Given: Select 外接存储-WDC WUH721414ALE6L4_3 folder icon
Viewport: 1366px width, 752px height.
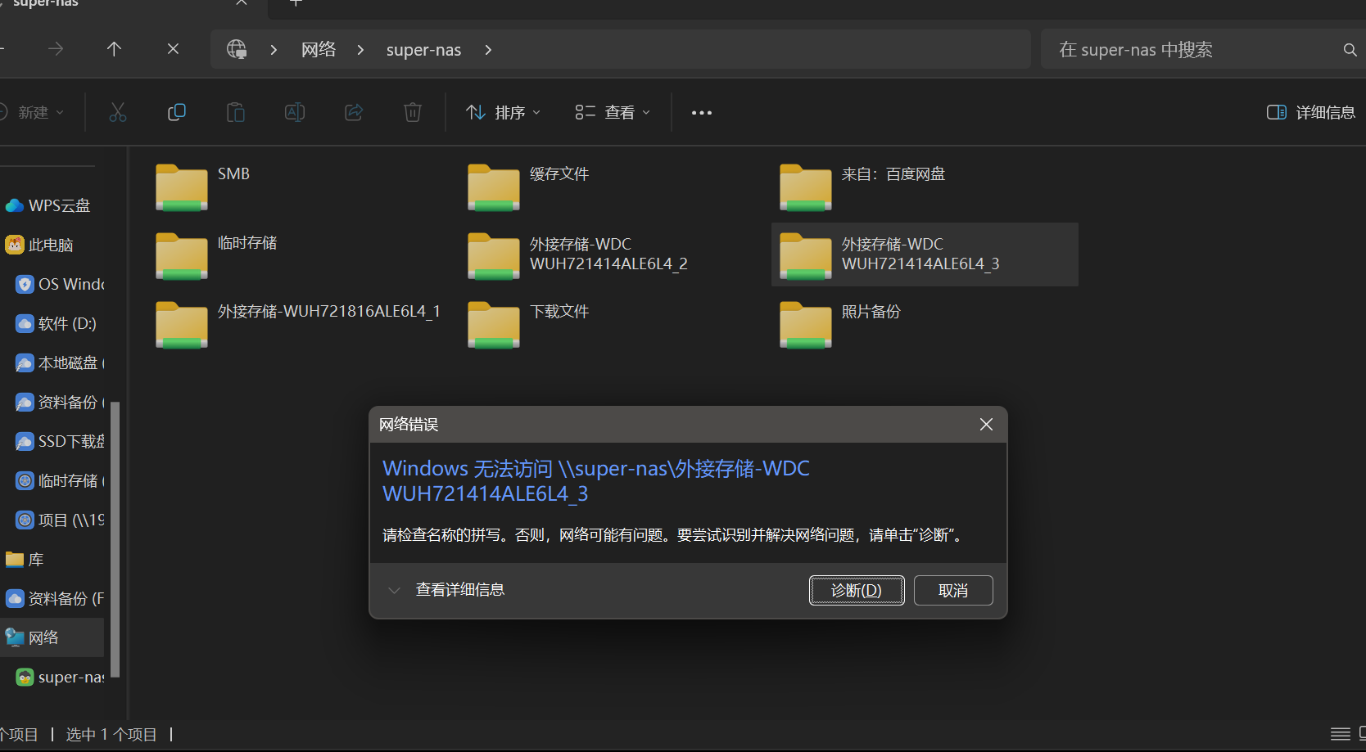Looking at the screenshot, I should click(806, 256).
